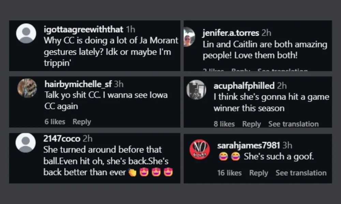This screenshot has width=341, height=204.
Task: See translation of sarahjames7981's comment
Action: [301, 173]
